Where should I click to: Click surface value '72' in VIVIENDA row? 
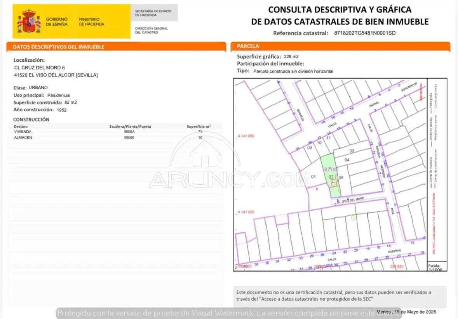tap(200, 132)
